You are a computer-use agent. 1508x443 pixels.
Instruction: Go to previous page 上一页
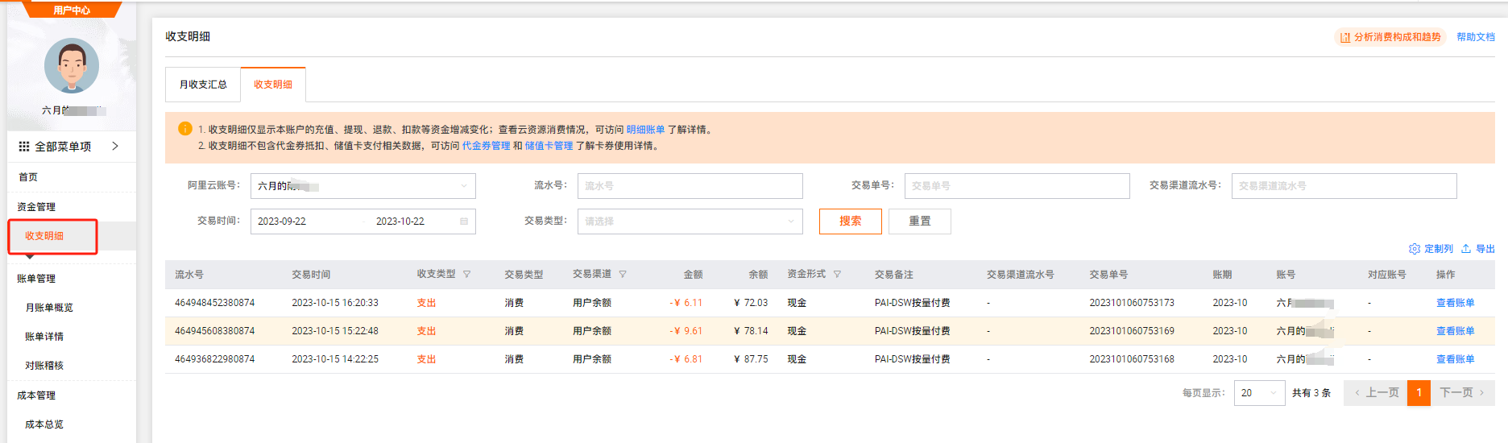(1376, 393)
